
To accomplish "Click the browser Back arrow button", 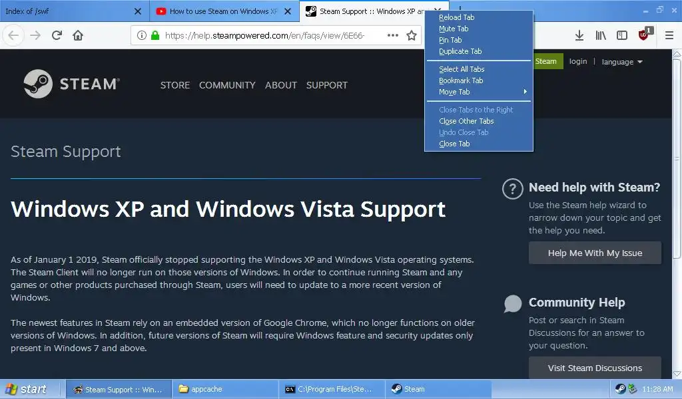I will click(13, 35).
